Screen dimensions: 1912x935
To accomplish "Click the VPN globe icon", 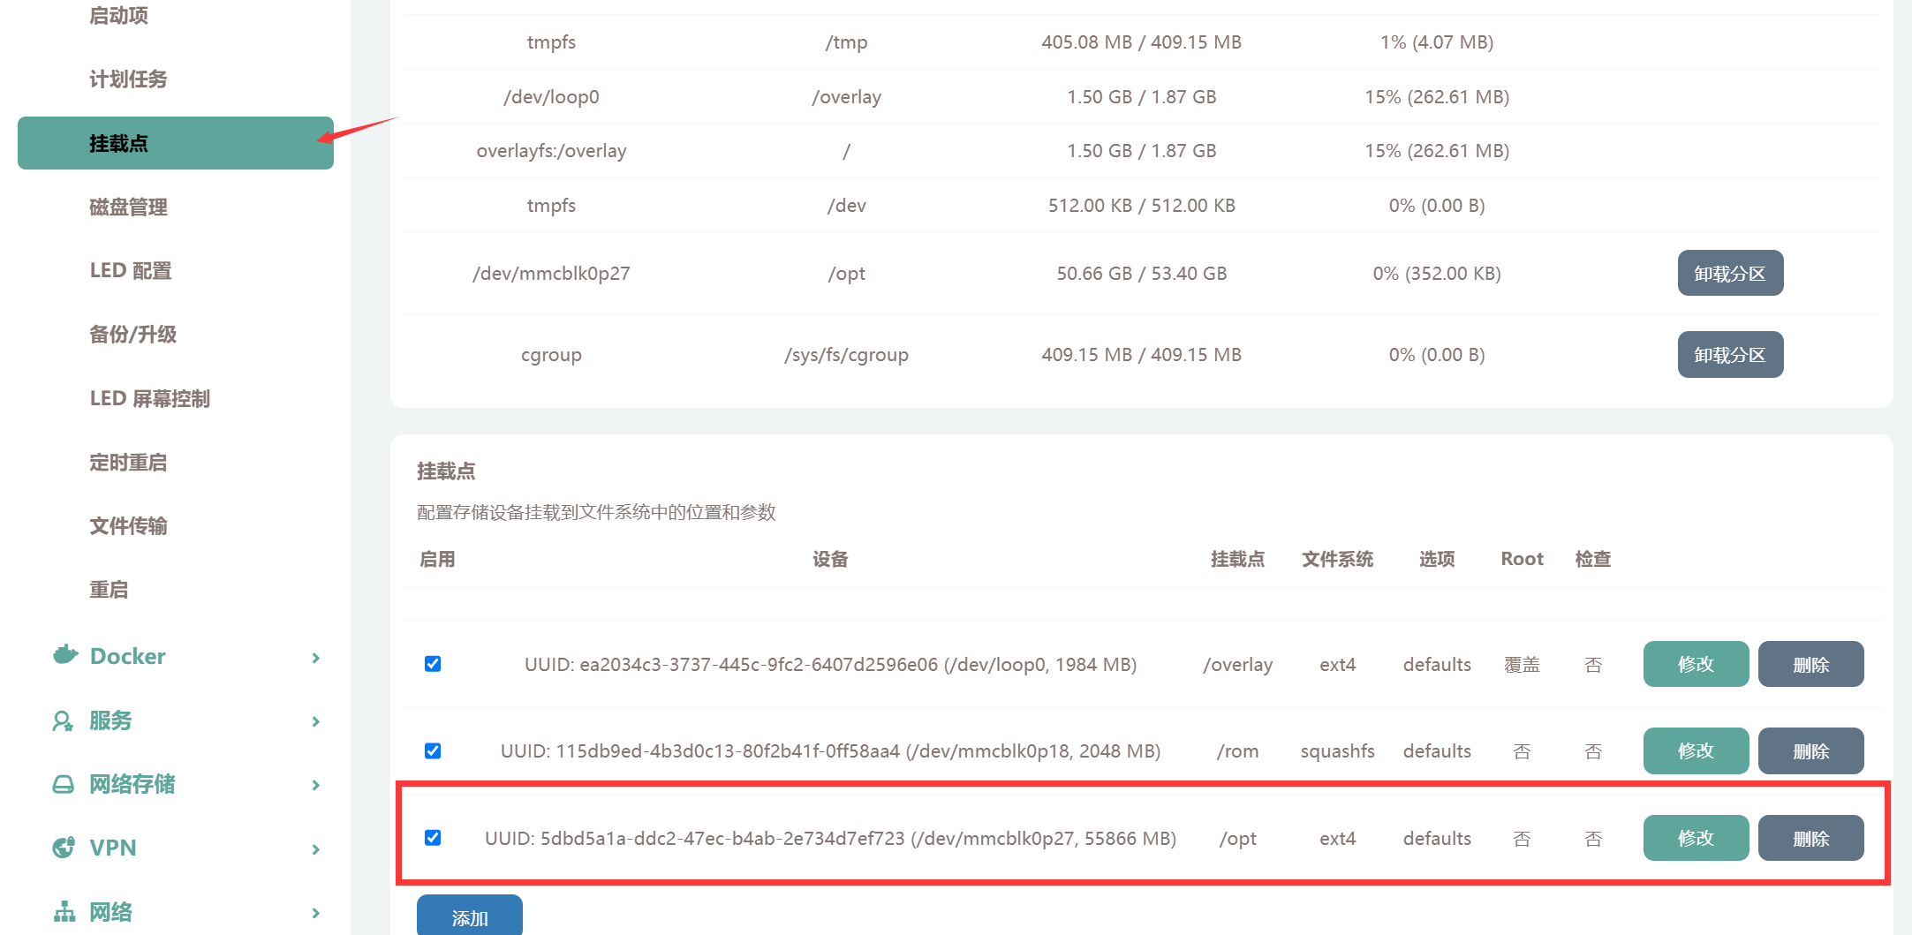I will point(64,848).
